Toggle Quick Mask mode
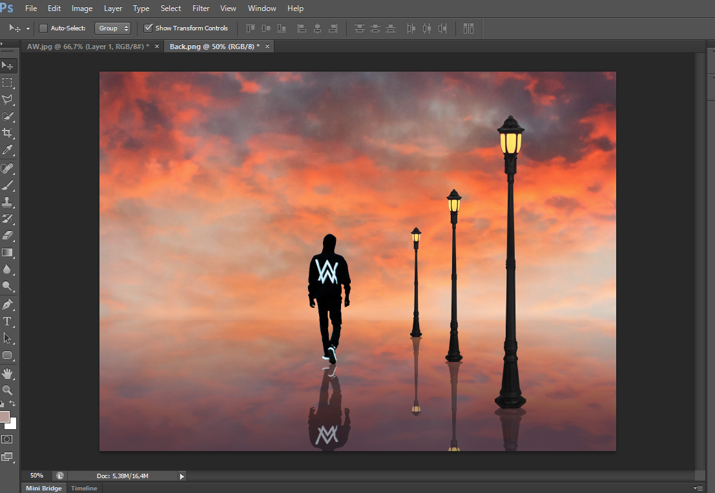 (x=7, y=439)
